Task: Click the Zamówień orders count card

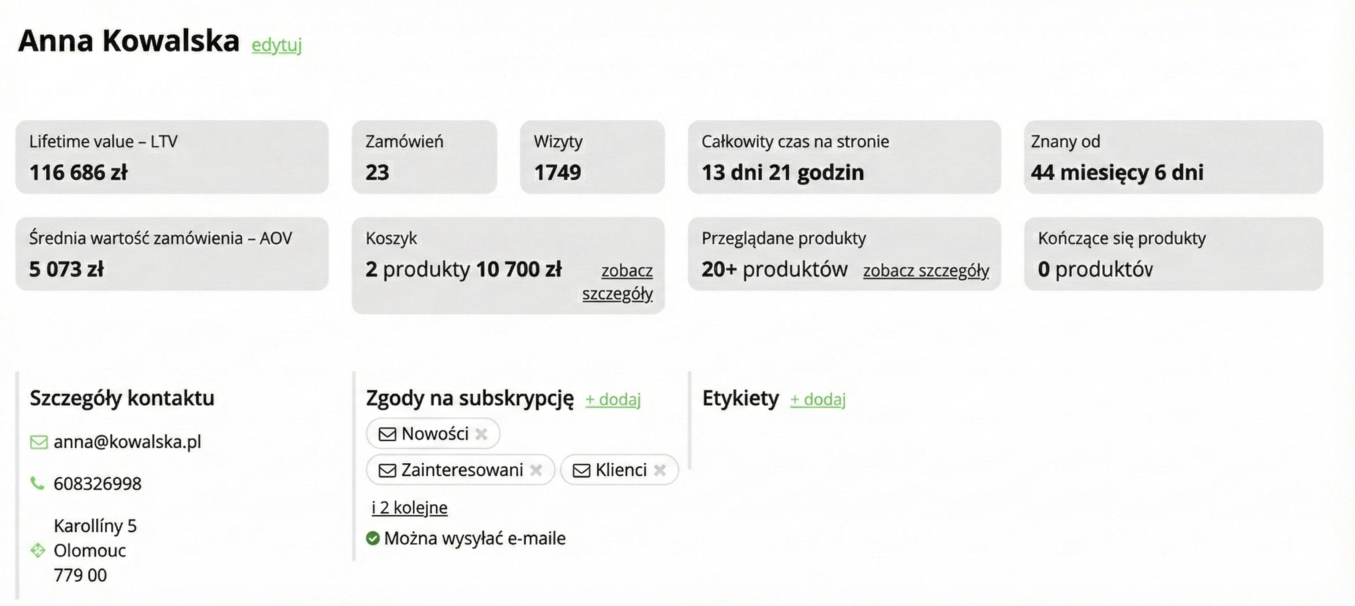Action: (424, 157)
